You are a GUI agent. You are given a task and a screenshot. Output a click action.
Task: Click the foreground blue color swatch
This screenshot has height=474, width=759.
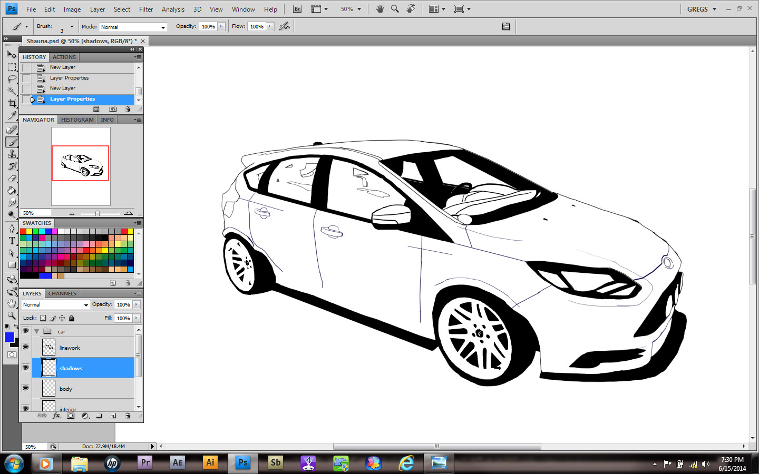pos(9,337)
